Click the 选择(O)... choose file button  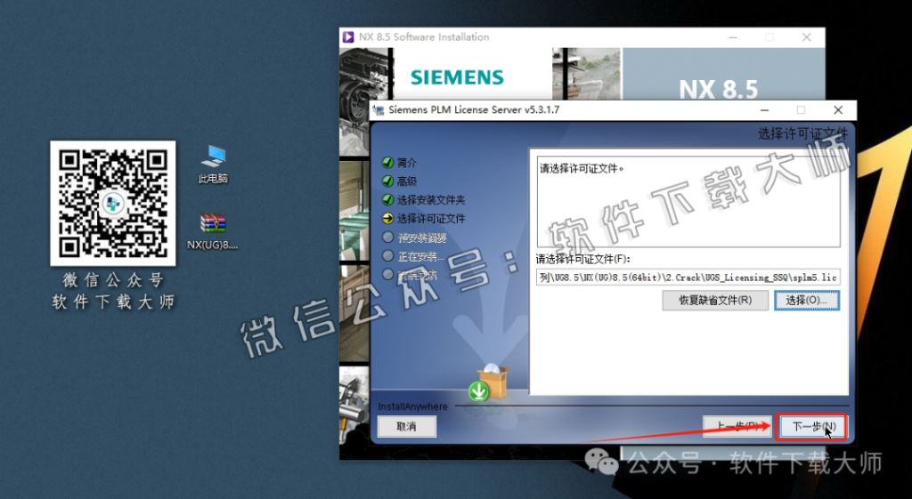[x=806, y=301]
